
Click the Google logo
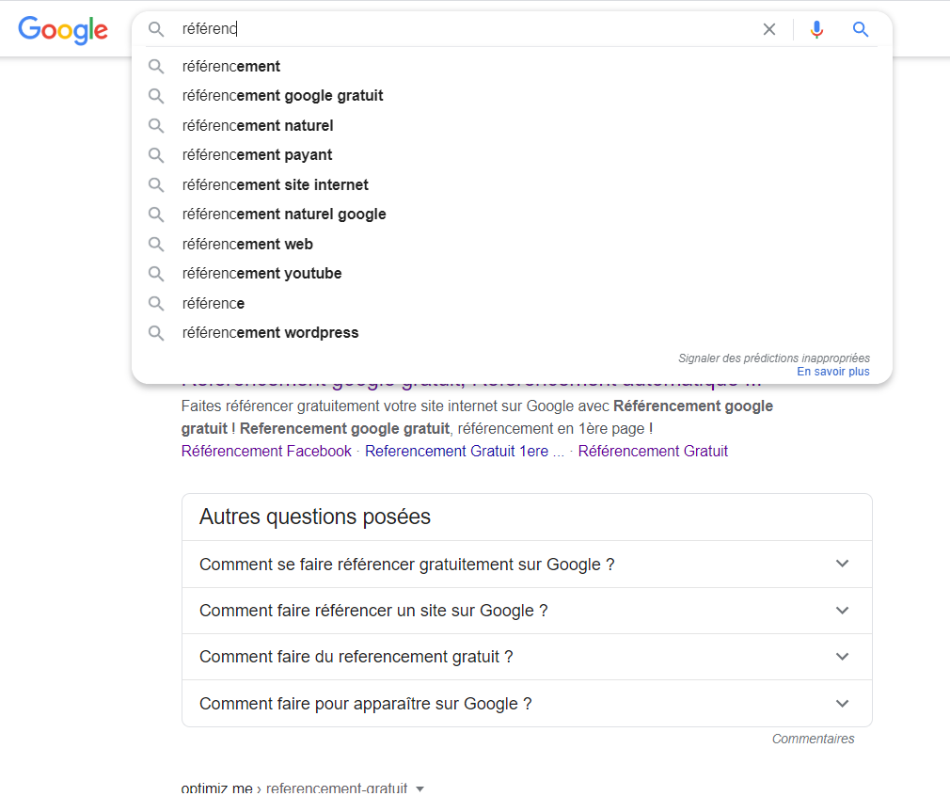pyautogui.click(x=62, y=30)
